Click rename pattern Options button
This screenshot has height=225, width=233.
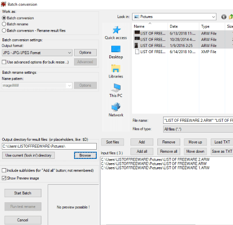coord(85,85)
